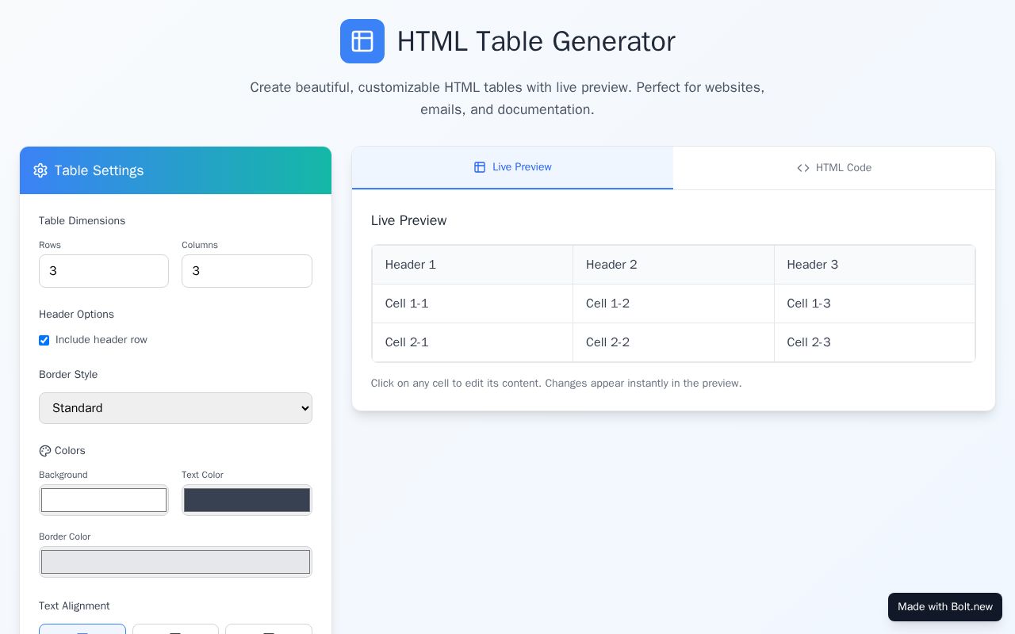Click into Cell 2-2
This screenshot has height=634, width=1015.
[673, 342]
